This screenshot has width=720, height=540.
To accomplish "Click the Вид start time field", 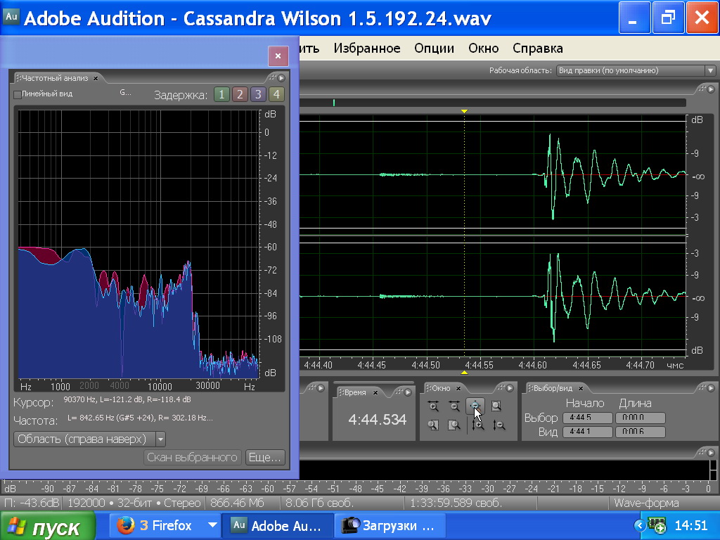I will pyautogui.click(x=588, y=432).
